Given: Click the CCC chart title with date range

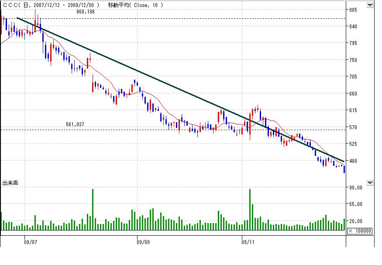Looking at the screenshot, I should (x=50, y=5).
